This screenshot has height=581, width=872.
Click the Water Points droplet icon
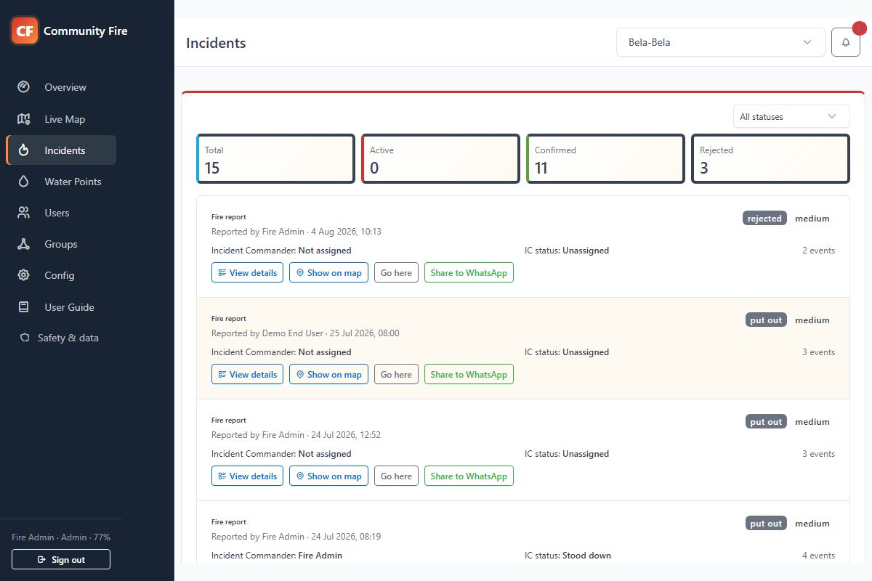pos(23,182)
